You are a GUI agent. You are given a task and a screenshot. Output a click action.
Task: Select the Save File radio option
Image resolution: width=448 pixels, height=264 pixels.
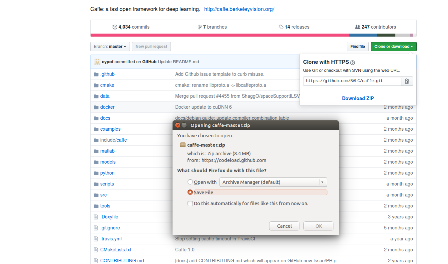point(190,192)
